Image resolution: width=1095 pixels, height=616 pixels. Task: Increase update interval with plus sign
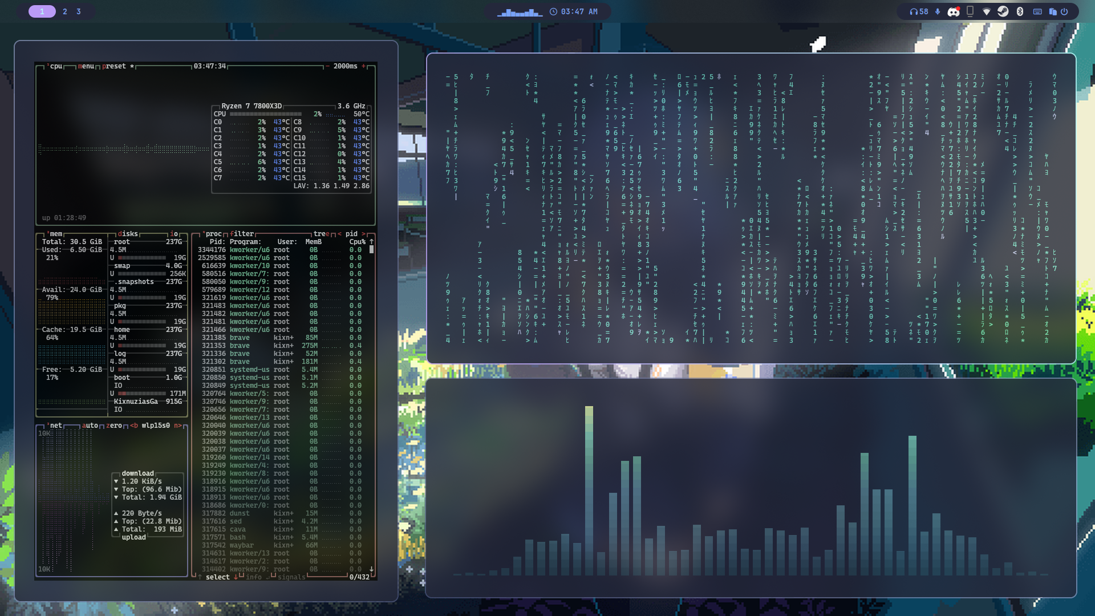pos(363,66)
